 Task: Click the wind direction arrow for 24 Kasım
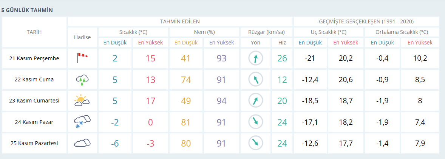(255, 122)
